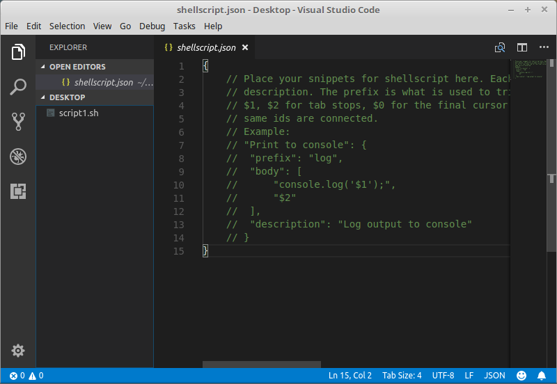The width and height of the screenshot is (557, 384).
Task: Collapse the Desktop folder section
Action: (x=66, y=97)
